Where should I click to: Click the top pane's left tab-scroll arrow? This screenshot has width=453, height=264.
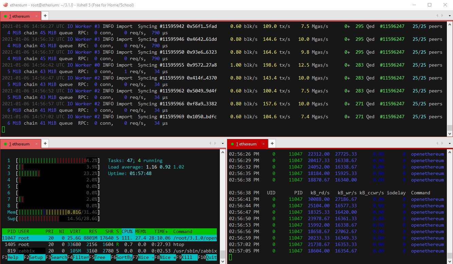(x=437, y=16)
